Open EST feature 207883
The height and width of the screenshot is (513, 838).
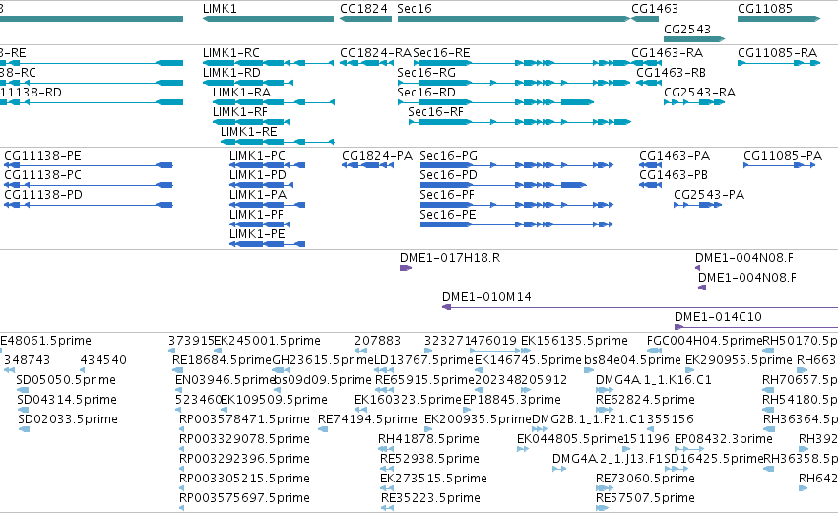[360, 352]
